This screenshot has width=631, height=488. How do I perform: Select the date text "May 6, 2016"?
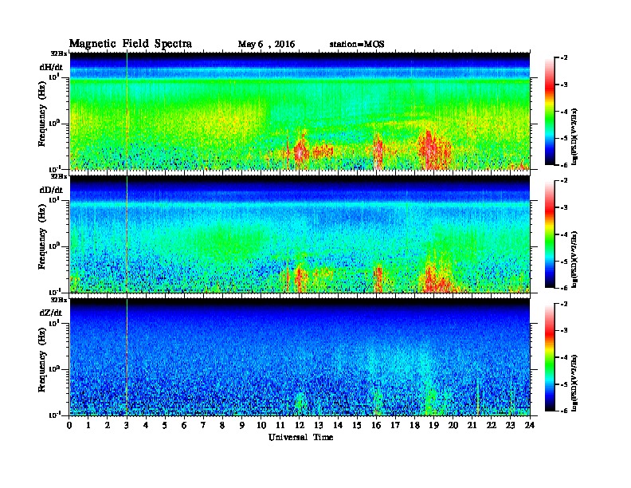tap(266, 45)
